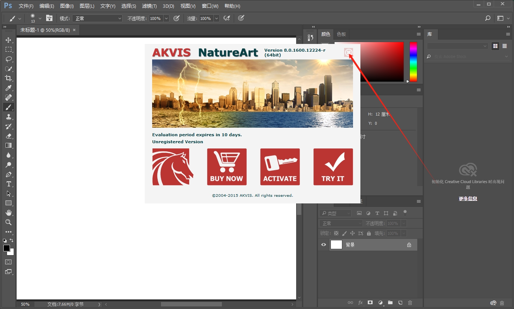Switch to the 色板 tab

coord(342,34)
